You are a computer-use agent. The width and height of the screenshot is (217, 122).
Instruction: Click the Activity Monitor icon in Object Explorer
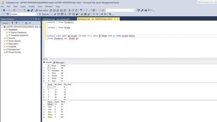[30, 23]
